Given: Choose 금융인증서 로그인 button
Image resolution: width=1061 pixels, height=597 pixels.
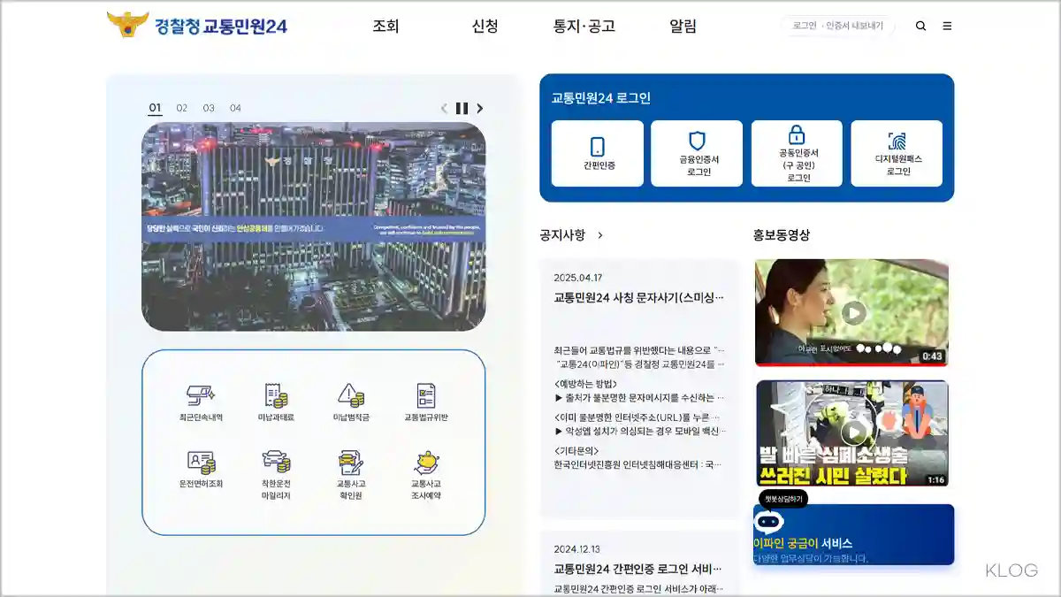Looking at the screenshot, I should click(697, 153).
